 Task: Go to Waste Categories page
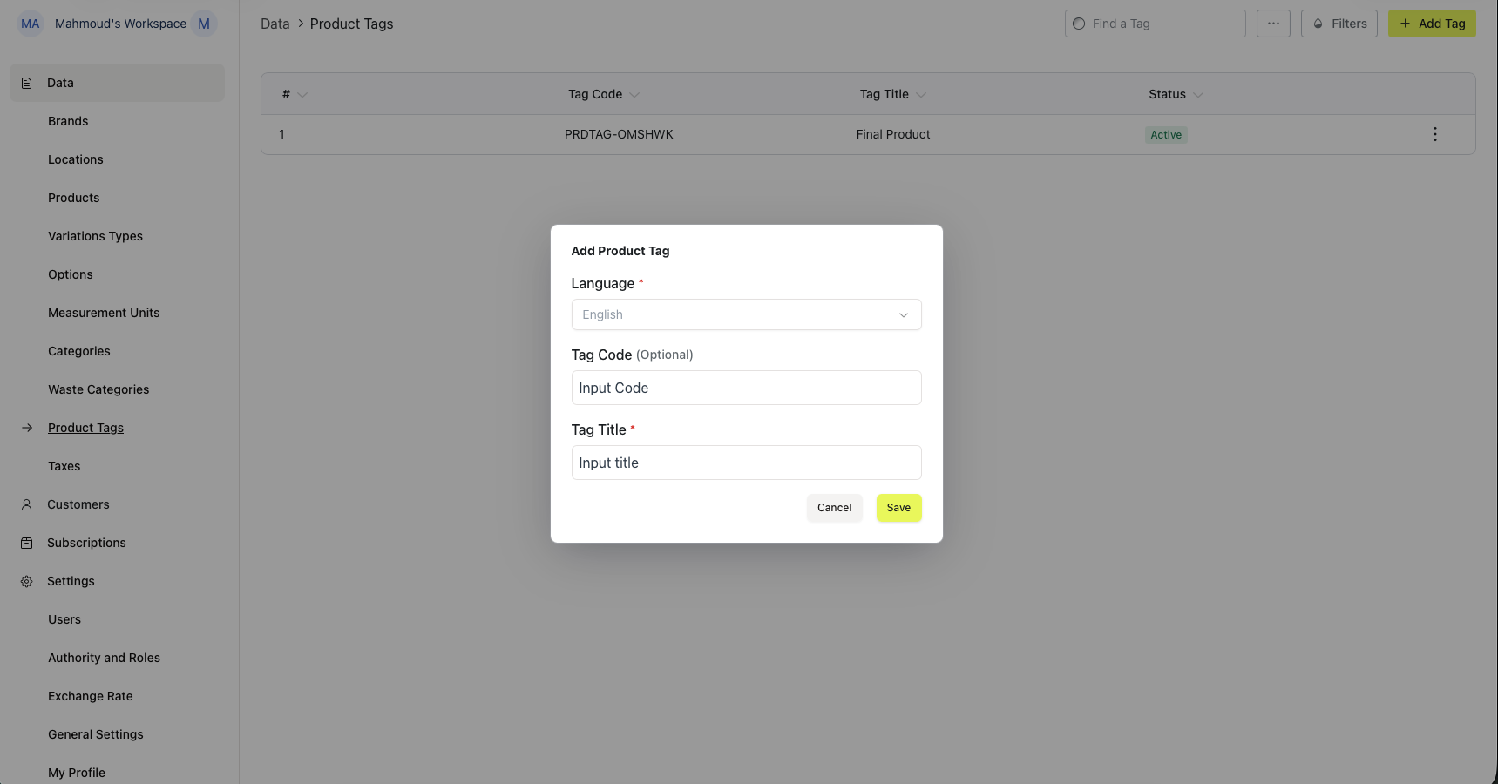98,389
